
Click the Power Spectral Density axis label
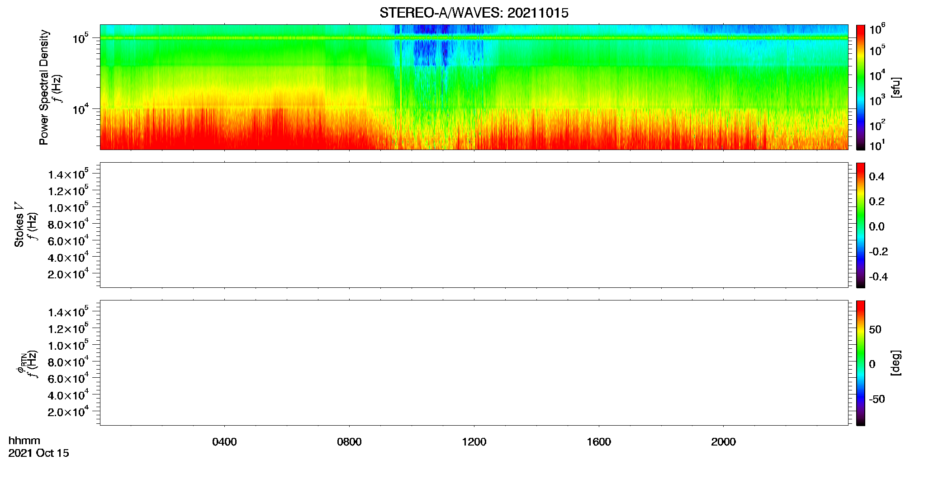tap(44, 87)
